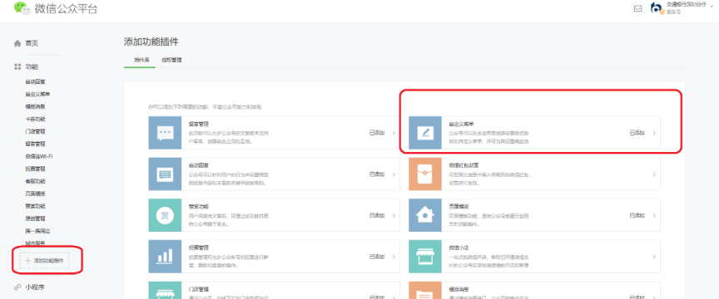Click the 微信红包封面 red-envelope plugin icon
Screen dimensions: 719x299
(x=425, y=174)
